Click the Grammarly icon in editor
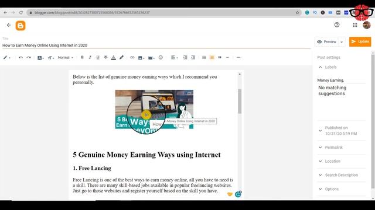375x210 pixels. tap(238, 194)
